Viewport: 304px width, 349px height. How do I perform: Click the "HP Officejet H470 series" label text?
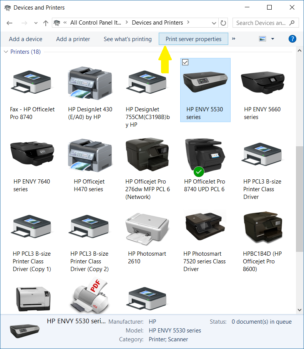[89, 185]
